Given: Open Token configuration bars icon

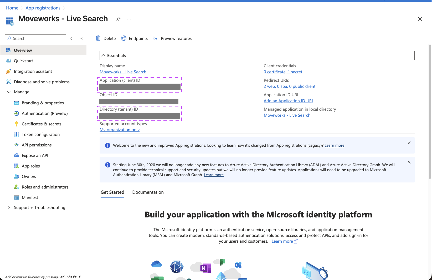Looking at the screenshot, I should click(17, 134).
